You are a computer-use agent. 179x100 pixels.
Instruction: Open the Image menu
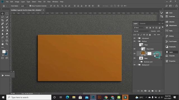coord(17,2)
